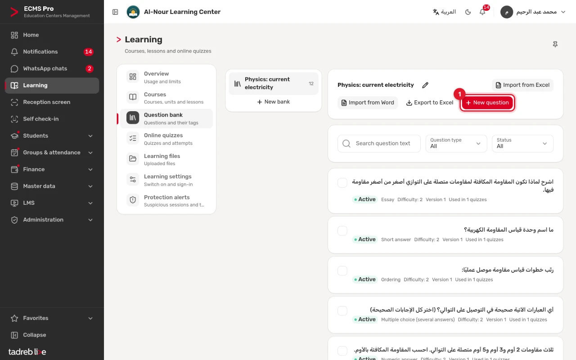Viewport: 576px width, 360px height.
Task: Expand the LMS menu
Action: [x=52, y=203]
